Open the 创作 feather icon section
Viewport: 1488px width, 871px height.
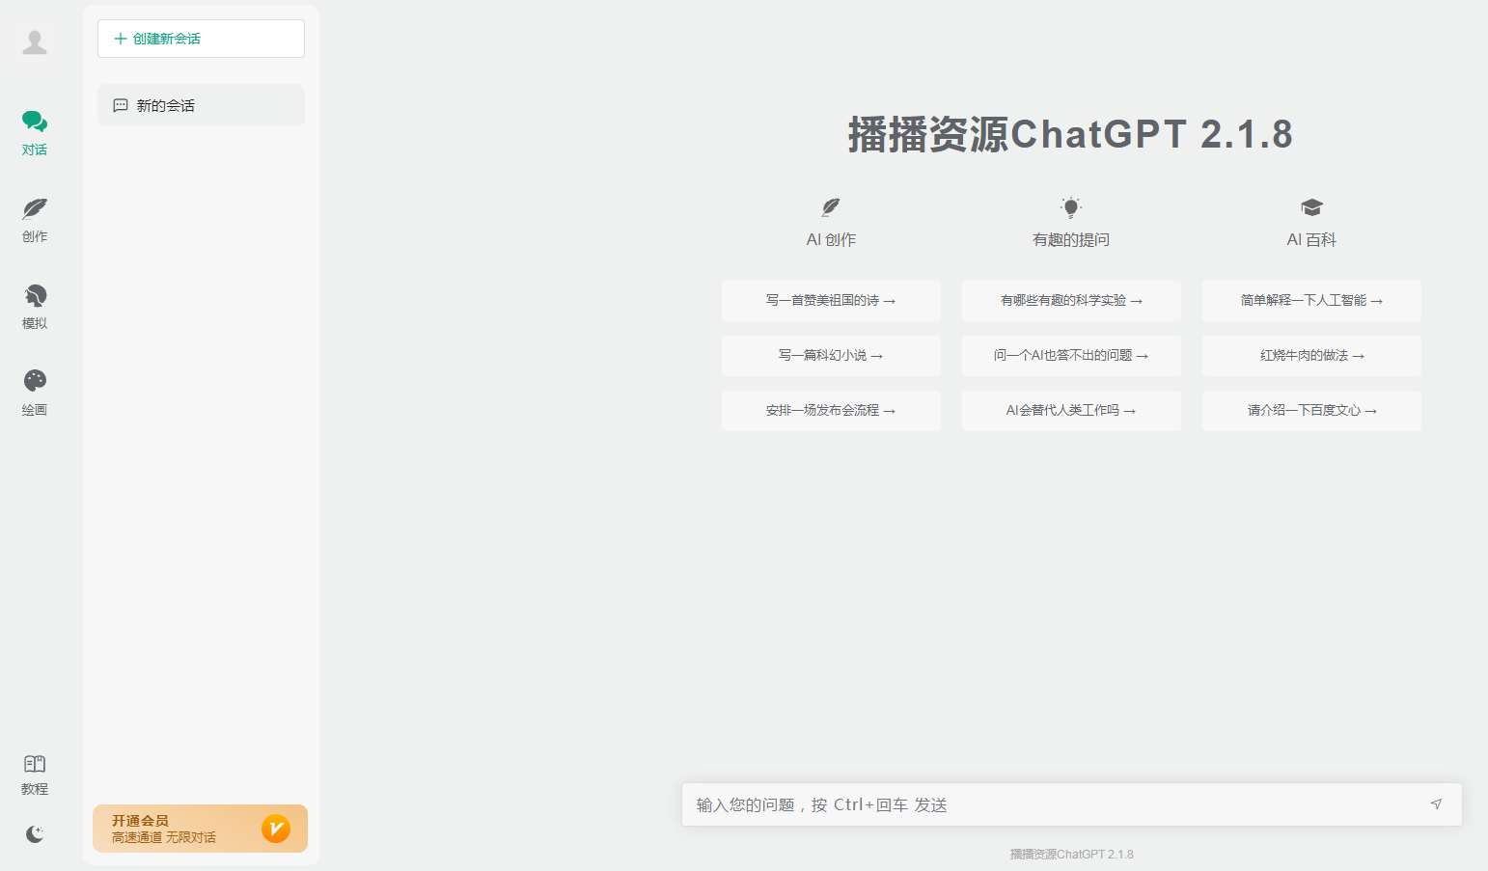(35, 220)
